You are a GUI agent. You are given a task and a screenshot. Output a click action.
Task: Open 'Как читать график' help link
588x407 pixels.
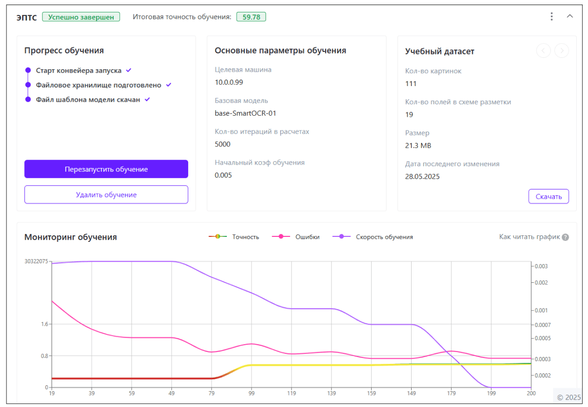(x=529, y=237)
